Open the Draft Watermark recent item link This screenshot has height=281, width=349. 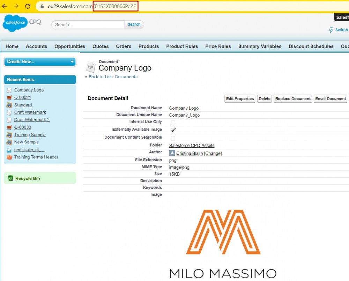[x=30, y=112]
